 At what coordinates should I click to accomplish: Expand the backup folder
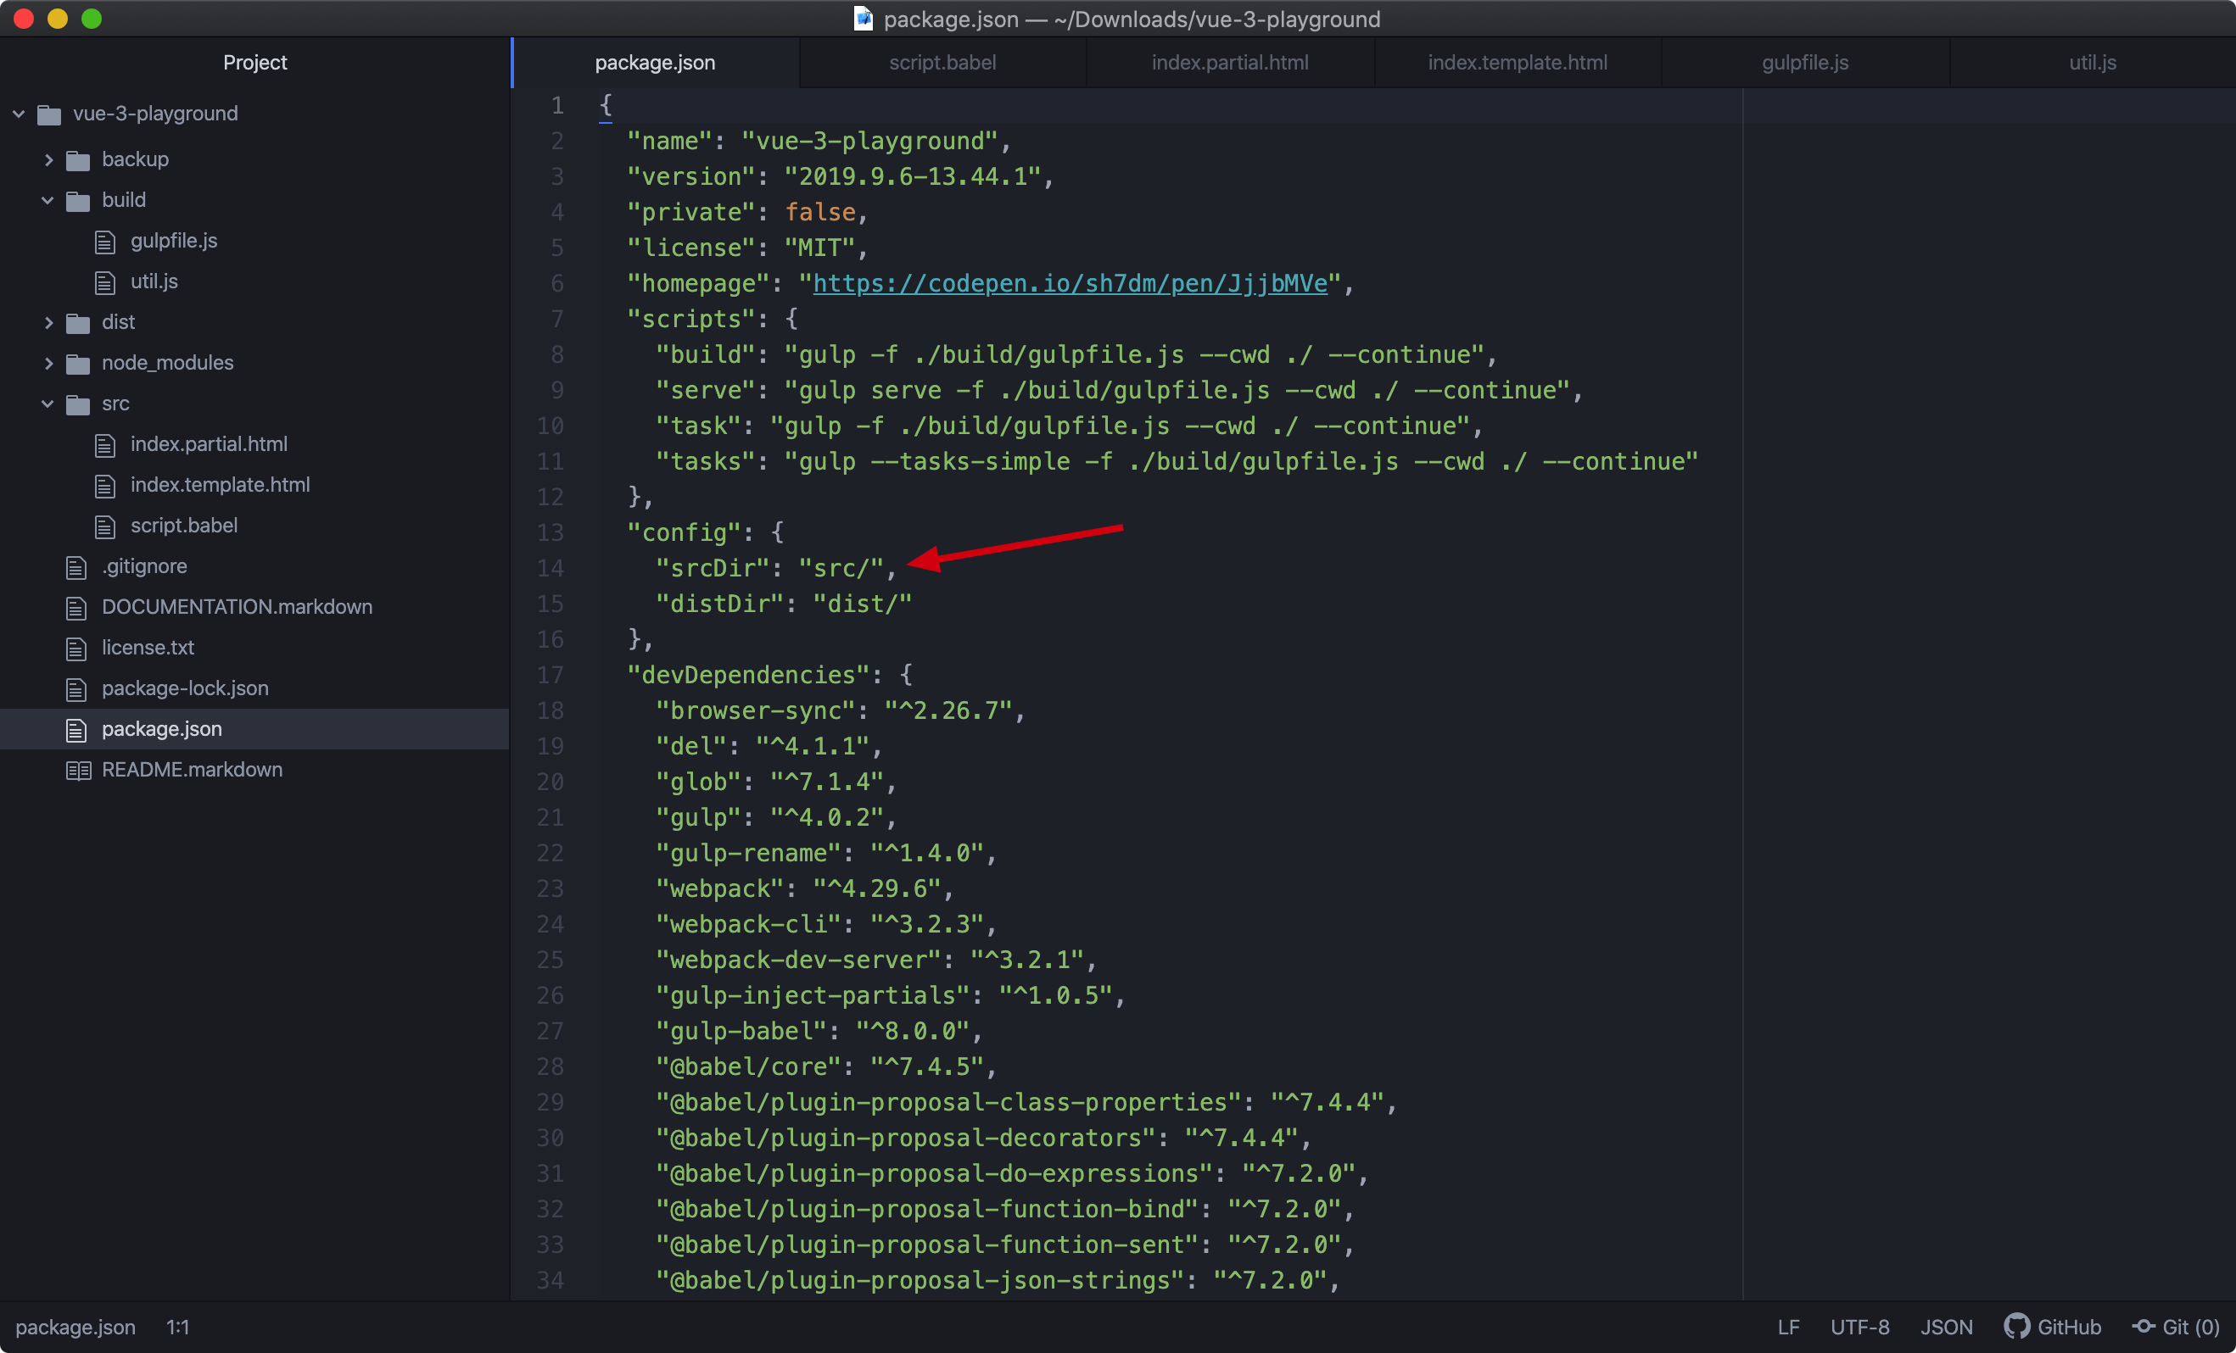[48, 159]
